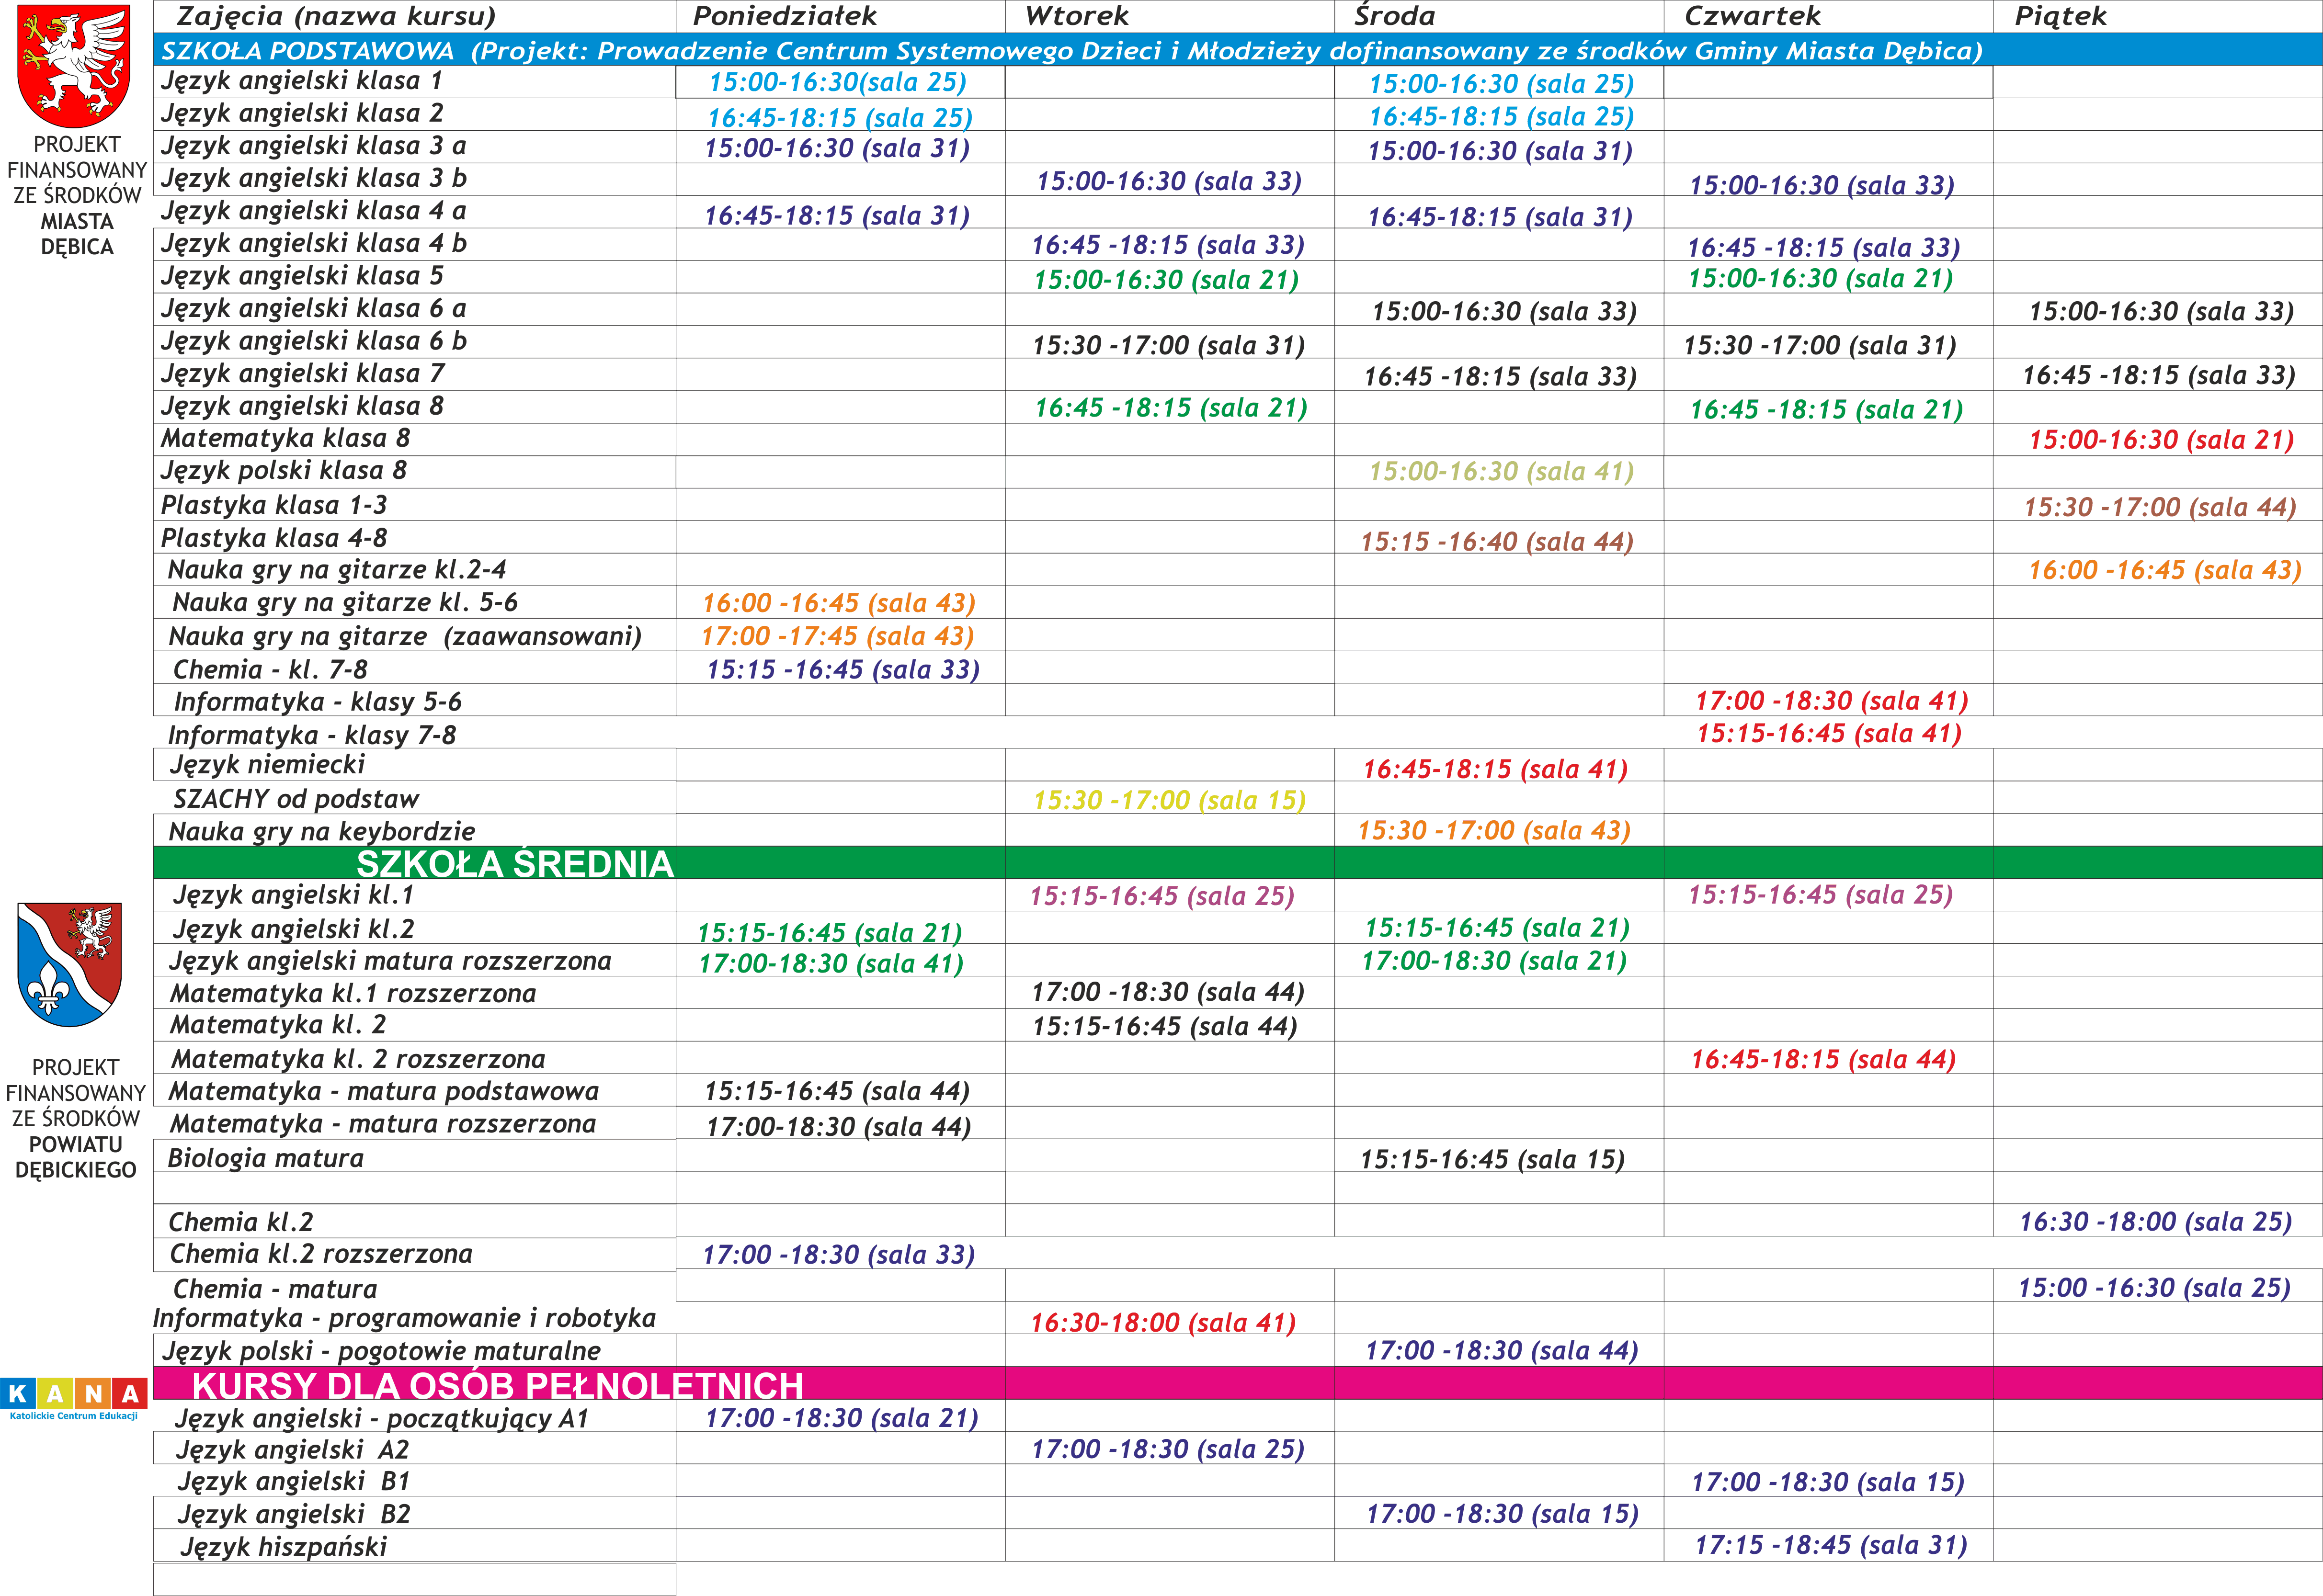Click the Powiat Dębicki crest with fleur-de-lis
Viewport: 2323px width, 1596px height.
point(70,964)
